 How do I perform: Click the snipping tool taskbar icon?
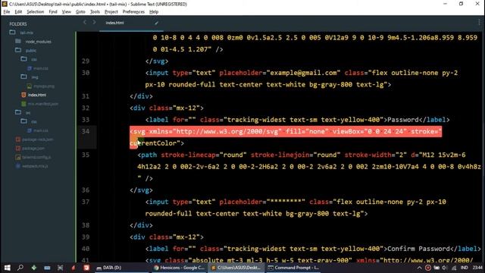pos(61,268)
